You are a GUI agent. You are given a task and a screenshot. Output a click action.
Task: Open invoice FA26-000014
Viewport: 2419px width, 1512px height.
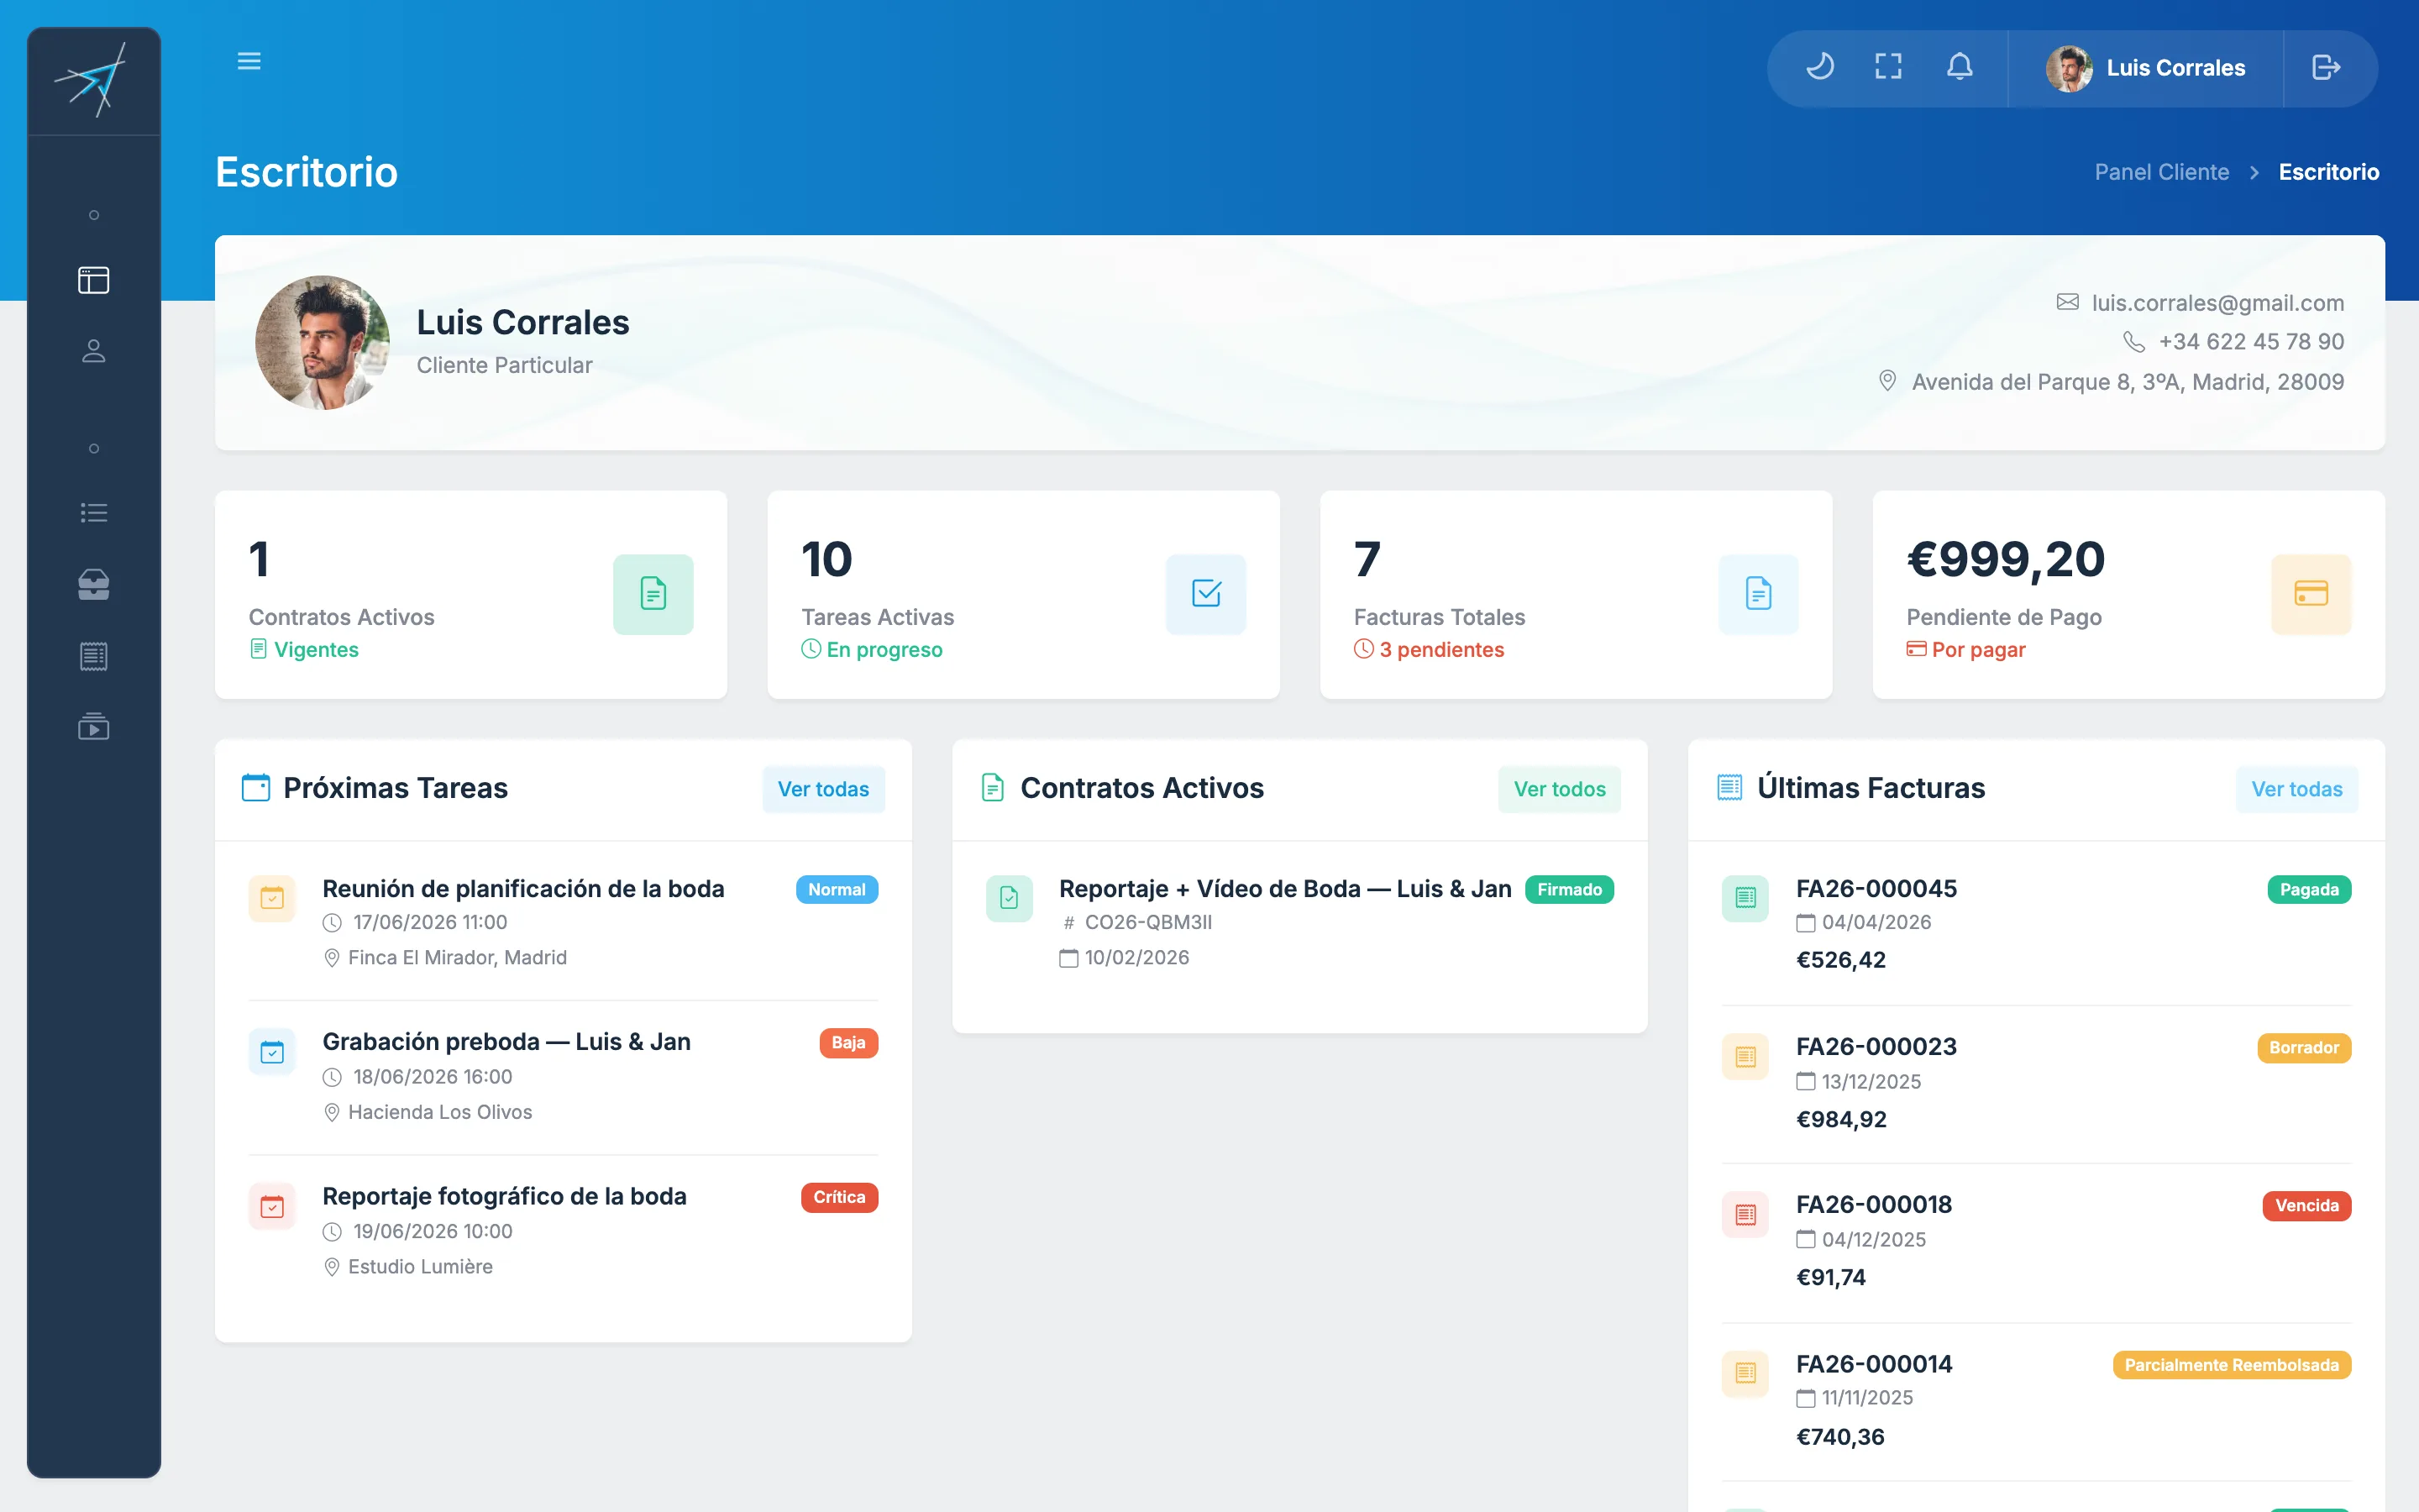[1873, 1365]
